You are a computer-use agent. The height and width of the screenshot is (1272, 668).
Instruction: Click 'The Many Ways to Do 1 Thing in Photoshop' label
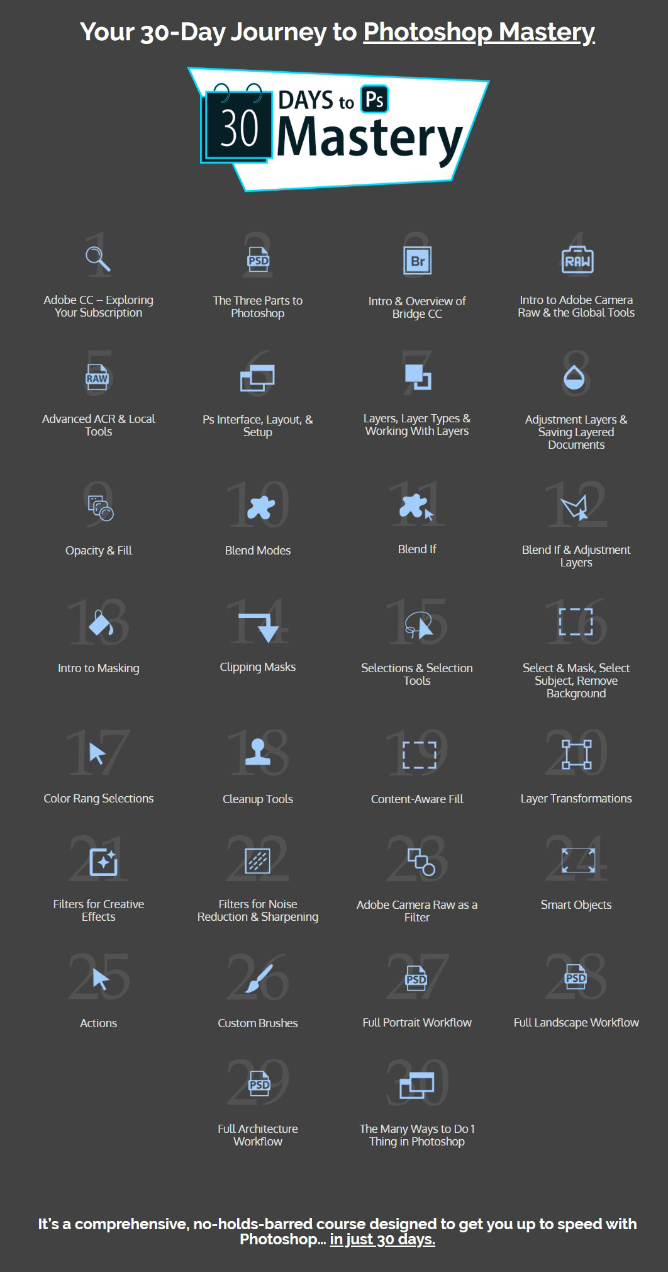[417, 1135]
